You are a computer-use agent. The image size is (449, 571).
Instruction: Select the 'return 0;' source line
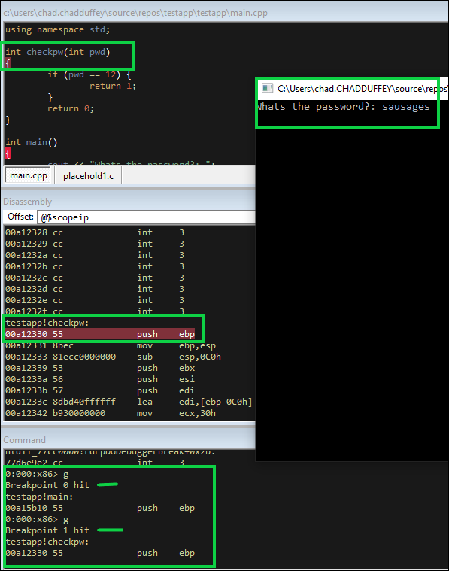point(71,108)
